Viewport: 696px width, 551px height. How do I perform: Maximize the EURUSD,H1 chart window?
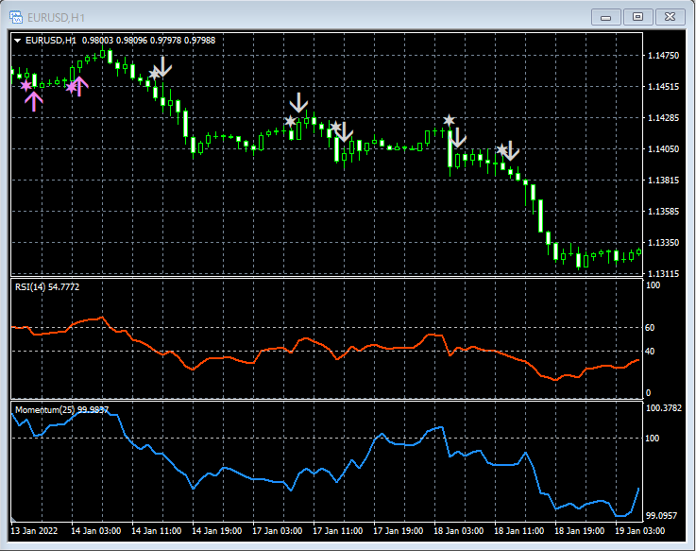(x=637, y=16)
